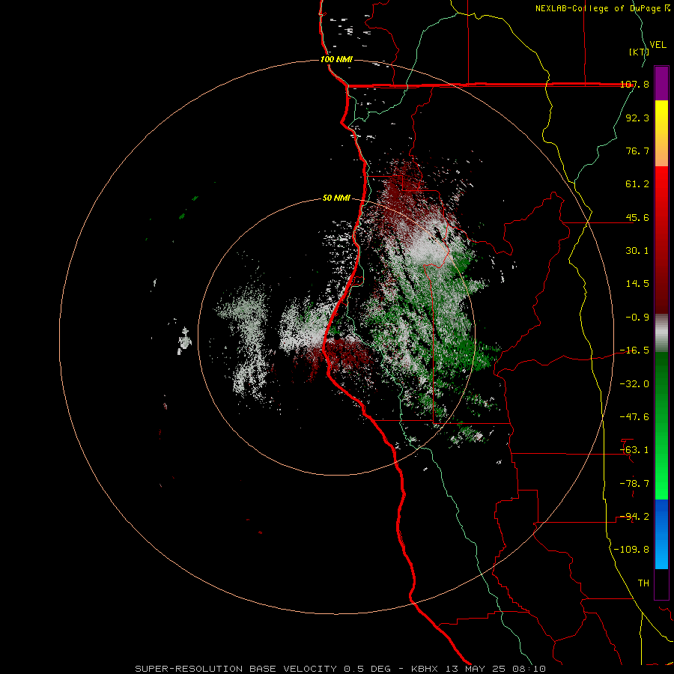Select the -109.8 velocity scale value
Image resolution: width=674 pixels, height=674 pixels.
click(632, 550)
